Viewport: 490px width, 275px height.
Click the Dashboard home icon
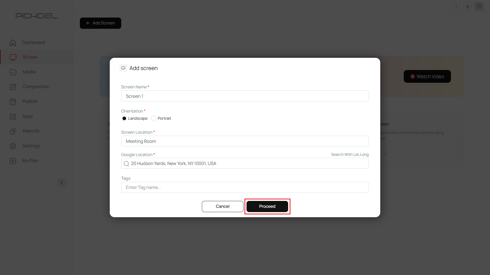point(13,43)
